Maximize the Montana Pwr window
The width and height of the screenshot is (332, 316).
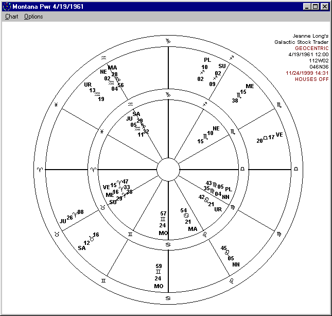(x=316, y=7)
